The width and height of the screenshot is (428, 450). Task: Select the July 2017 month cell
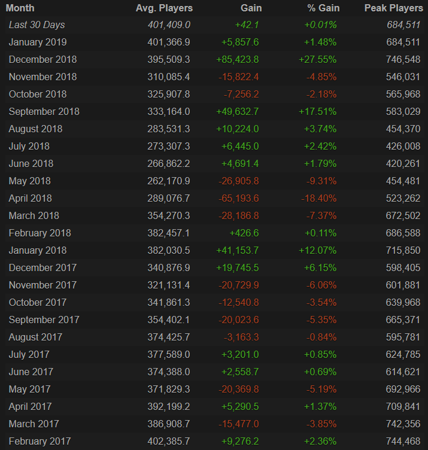point(29,354)
